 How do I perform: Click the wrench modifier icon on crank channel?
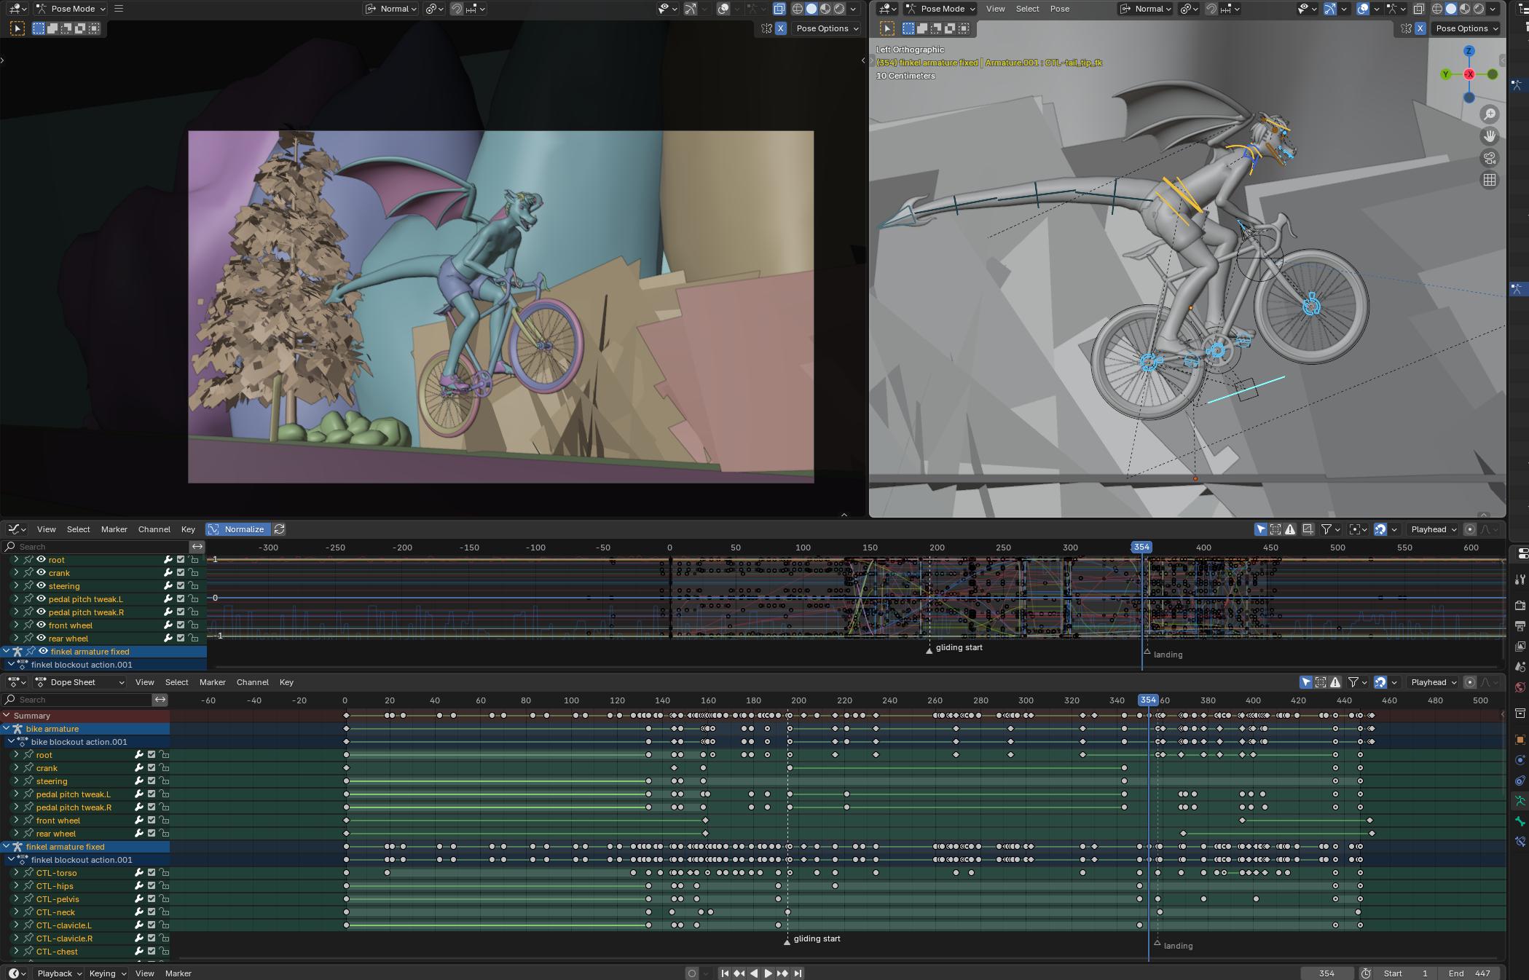[168, 573]
